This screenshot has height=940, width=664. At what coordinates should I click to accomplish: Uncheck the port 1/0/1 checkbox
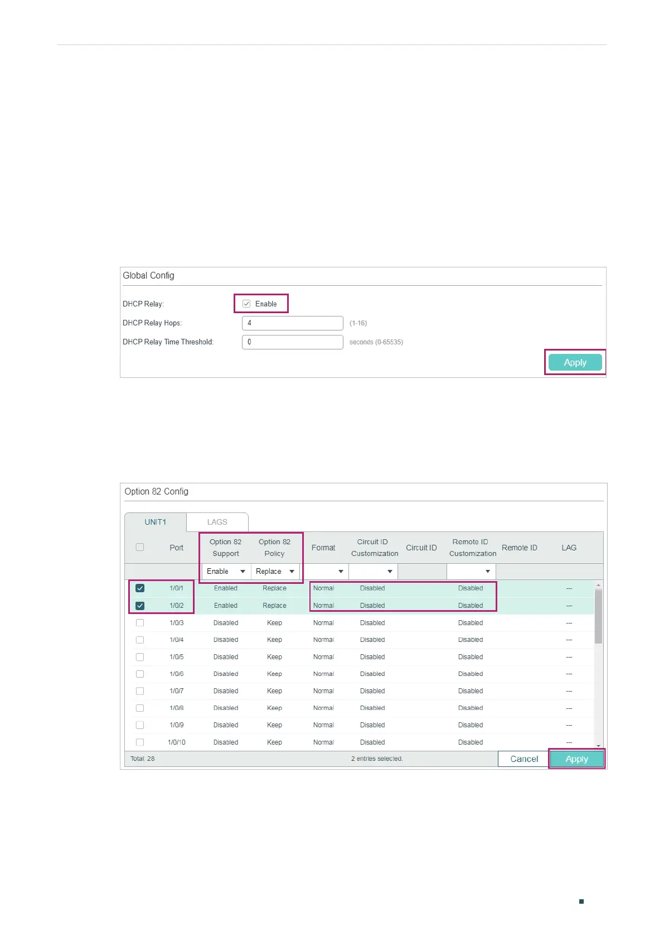[x=140, y=588]
